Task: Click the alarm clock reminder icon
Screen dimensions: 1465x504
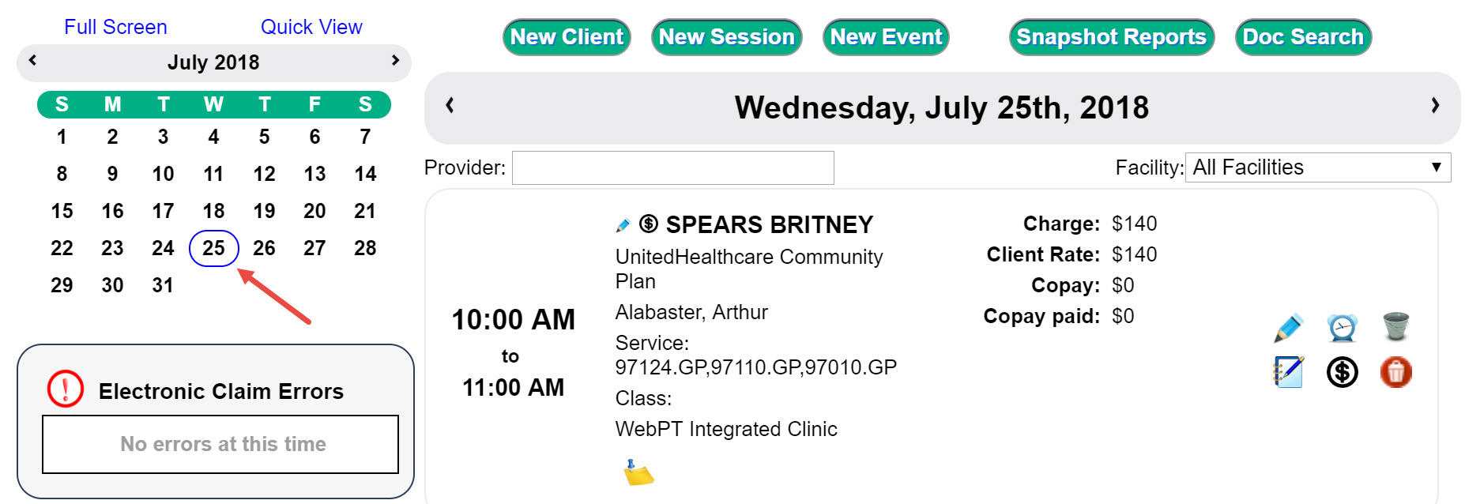Action: [x=1342, y=328]
